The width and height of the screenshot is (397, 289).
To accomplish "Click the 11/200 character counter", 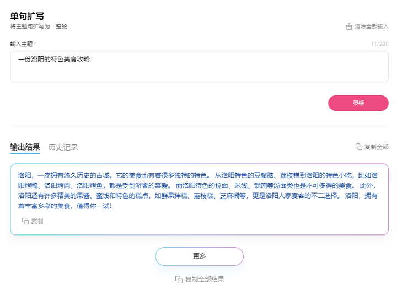I will coord(379,44).
